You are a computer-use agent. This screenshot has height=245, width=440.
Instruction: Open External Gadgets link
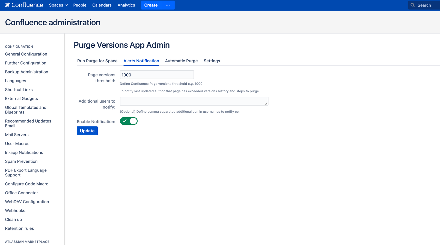(x=21, y=99)
